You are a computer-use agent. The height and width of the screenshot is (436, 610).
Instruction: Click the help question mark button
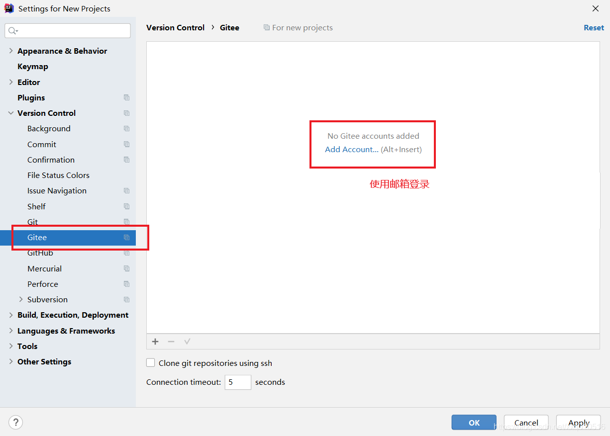[x=15, y=423]
